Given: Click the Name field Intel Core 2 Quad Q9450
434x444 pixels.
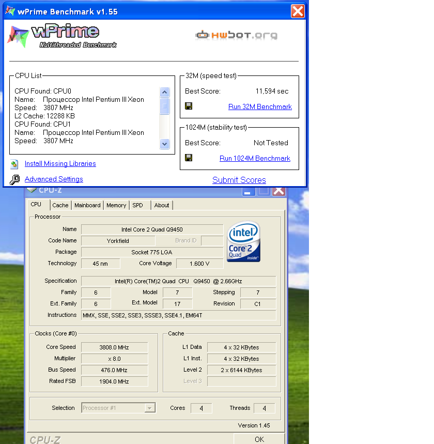Looking at the screenshot, I should coord(152,229).
